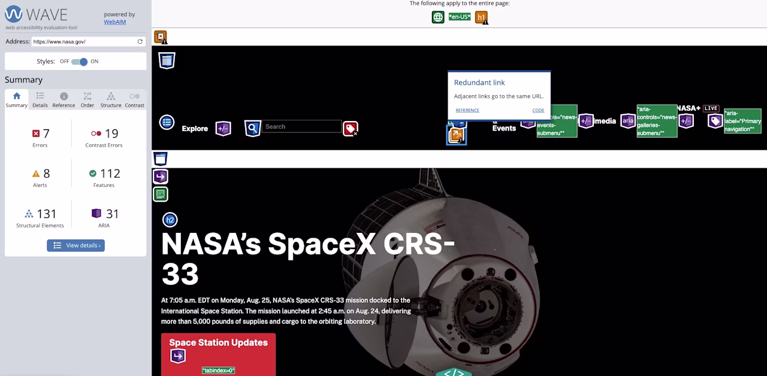
Task: Click the magnifier search icon before the Search field
Action: [252, 128]
